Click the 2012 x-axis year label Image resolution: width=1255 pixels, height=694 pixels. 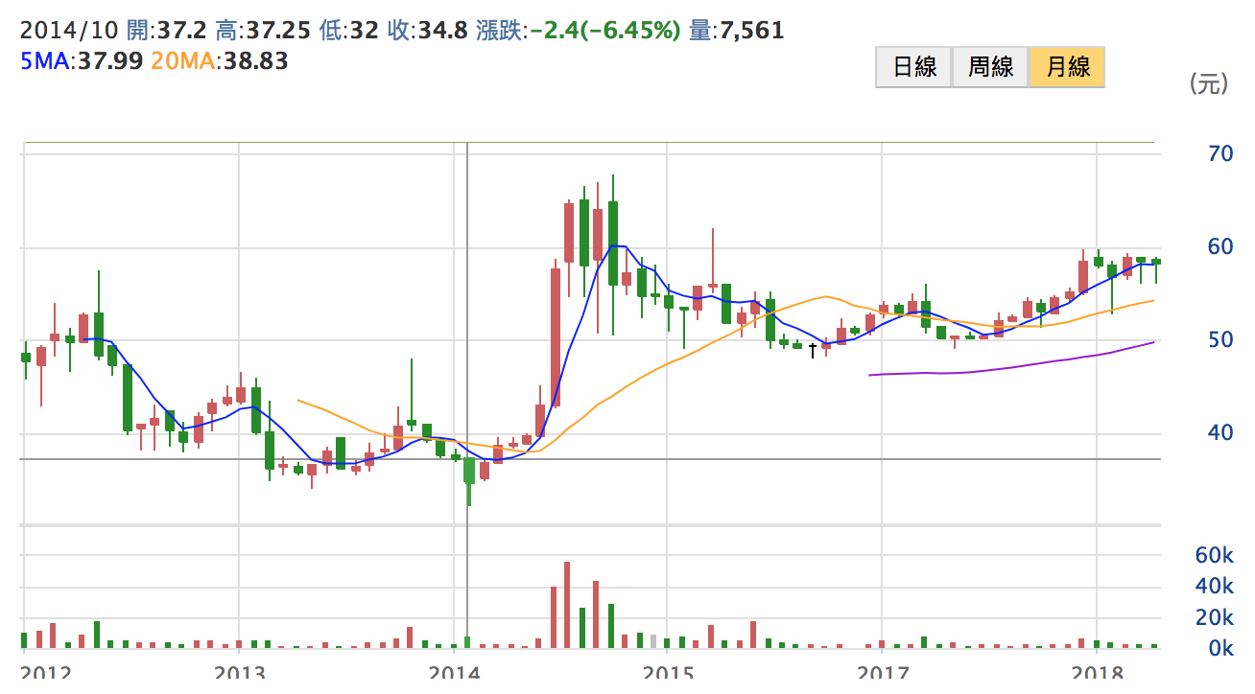point(44,671)
